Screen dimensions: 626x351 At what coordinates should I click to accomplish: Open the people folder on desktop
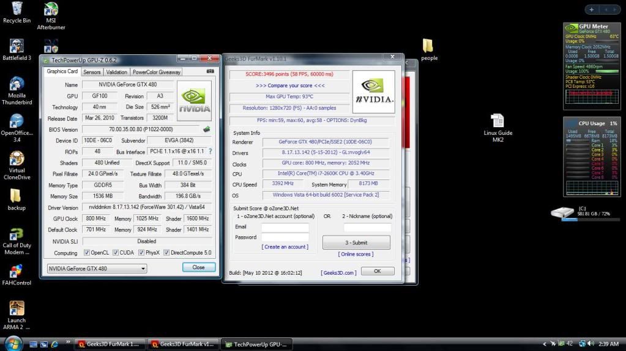[428, 46]
